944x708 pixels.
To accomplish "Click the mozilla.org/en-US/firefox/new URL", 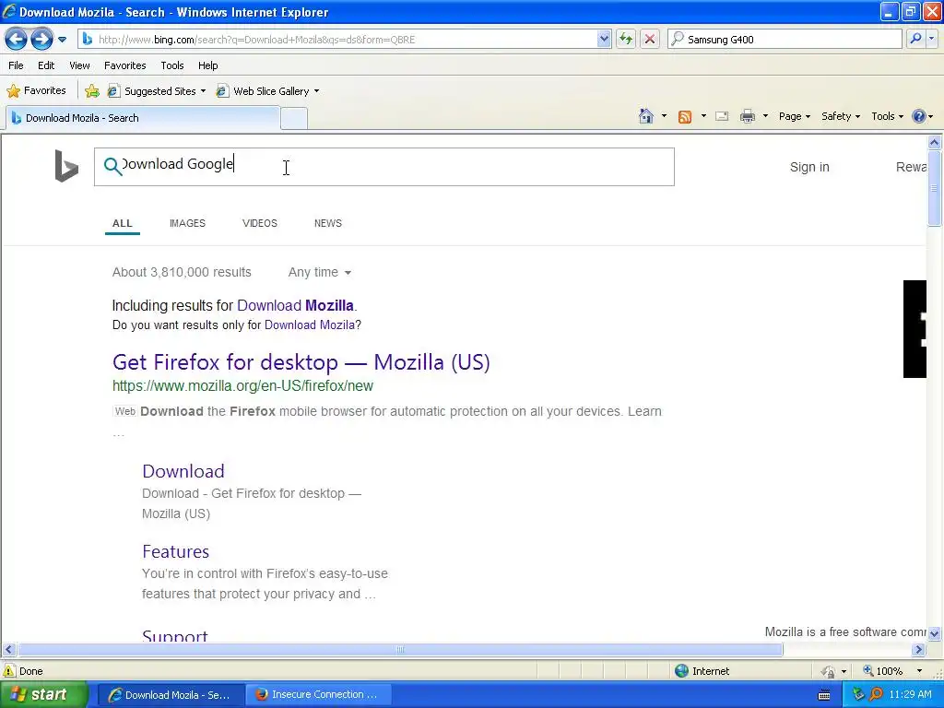I will pyautogui.click(x=242, y=386).
